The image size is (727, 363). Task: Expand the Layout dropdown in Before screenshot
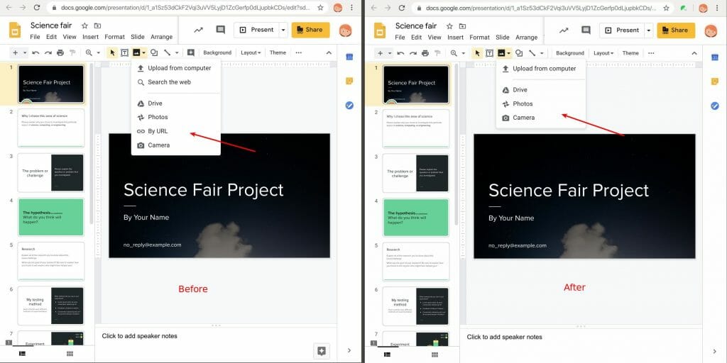(x=251, y=52)
